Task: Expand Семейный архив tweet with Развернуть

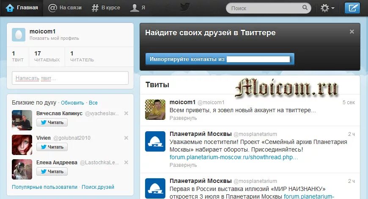Action: point(183,165)
